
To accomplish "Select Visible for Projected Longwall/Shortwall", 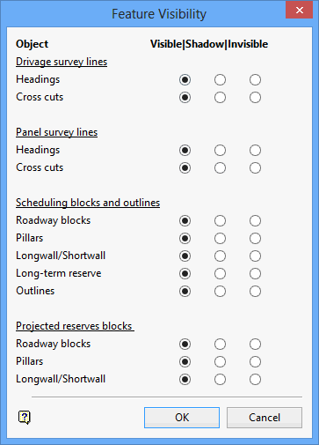I will pyautogui.click(x=185, y=379).
